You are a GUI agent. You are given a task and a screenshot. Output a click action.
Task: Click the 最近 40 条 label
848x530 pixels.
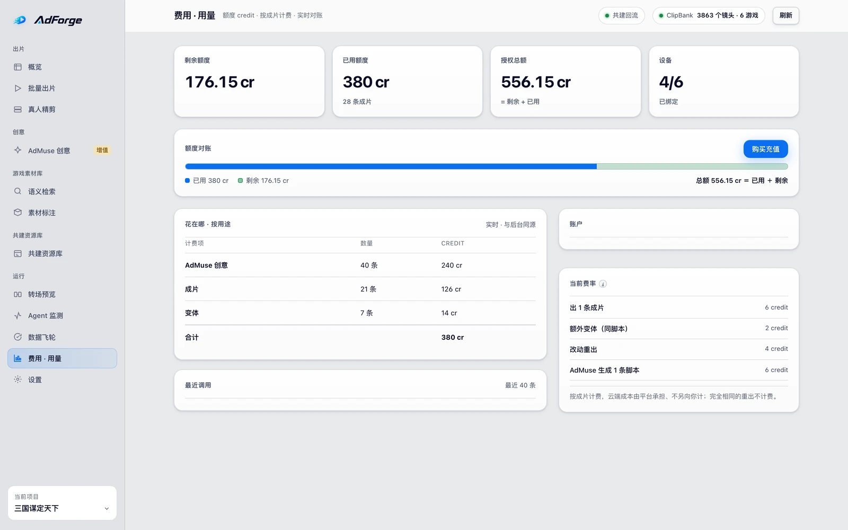(520, 385)
